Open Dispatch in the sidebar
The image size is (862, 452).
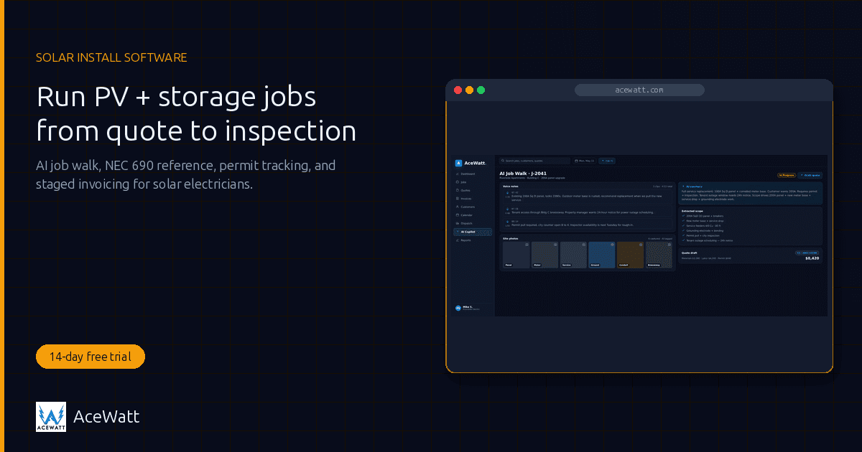(x=474, y=223)
